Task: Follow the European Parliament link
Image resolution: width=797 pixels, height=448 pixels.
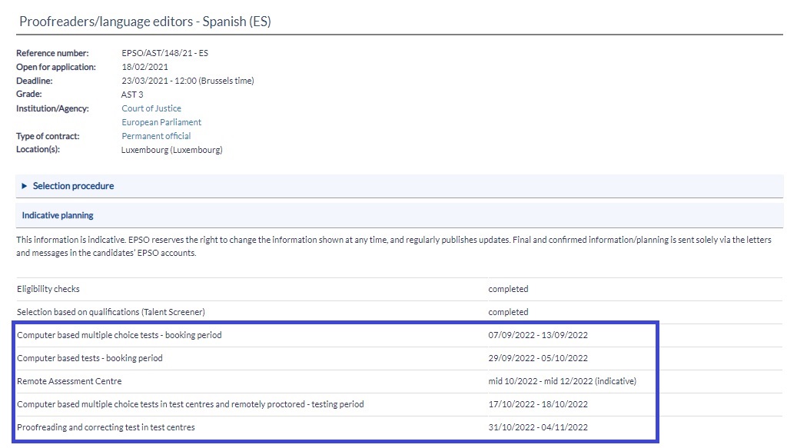Action: pos(161,122)
